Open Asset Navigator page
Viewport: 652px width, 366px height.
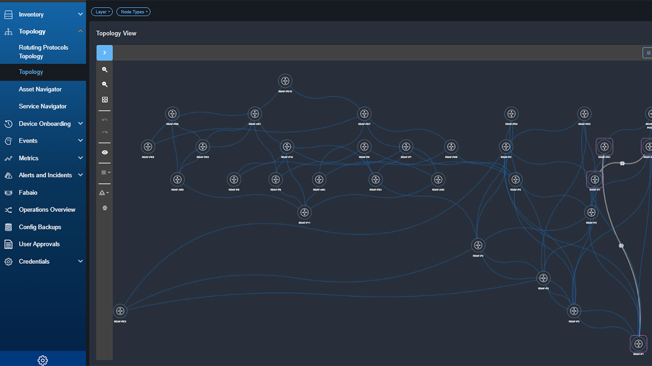(x=40, y=89)
